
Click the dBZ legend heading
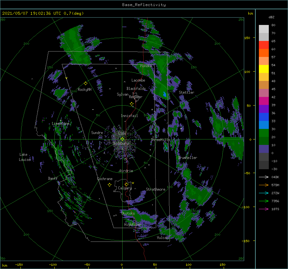tap(271, 17)
